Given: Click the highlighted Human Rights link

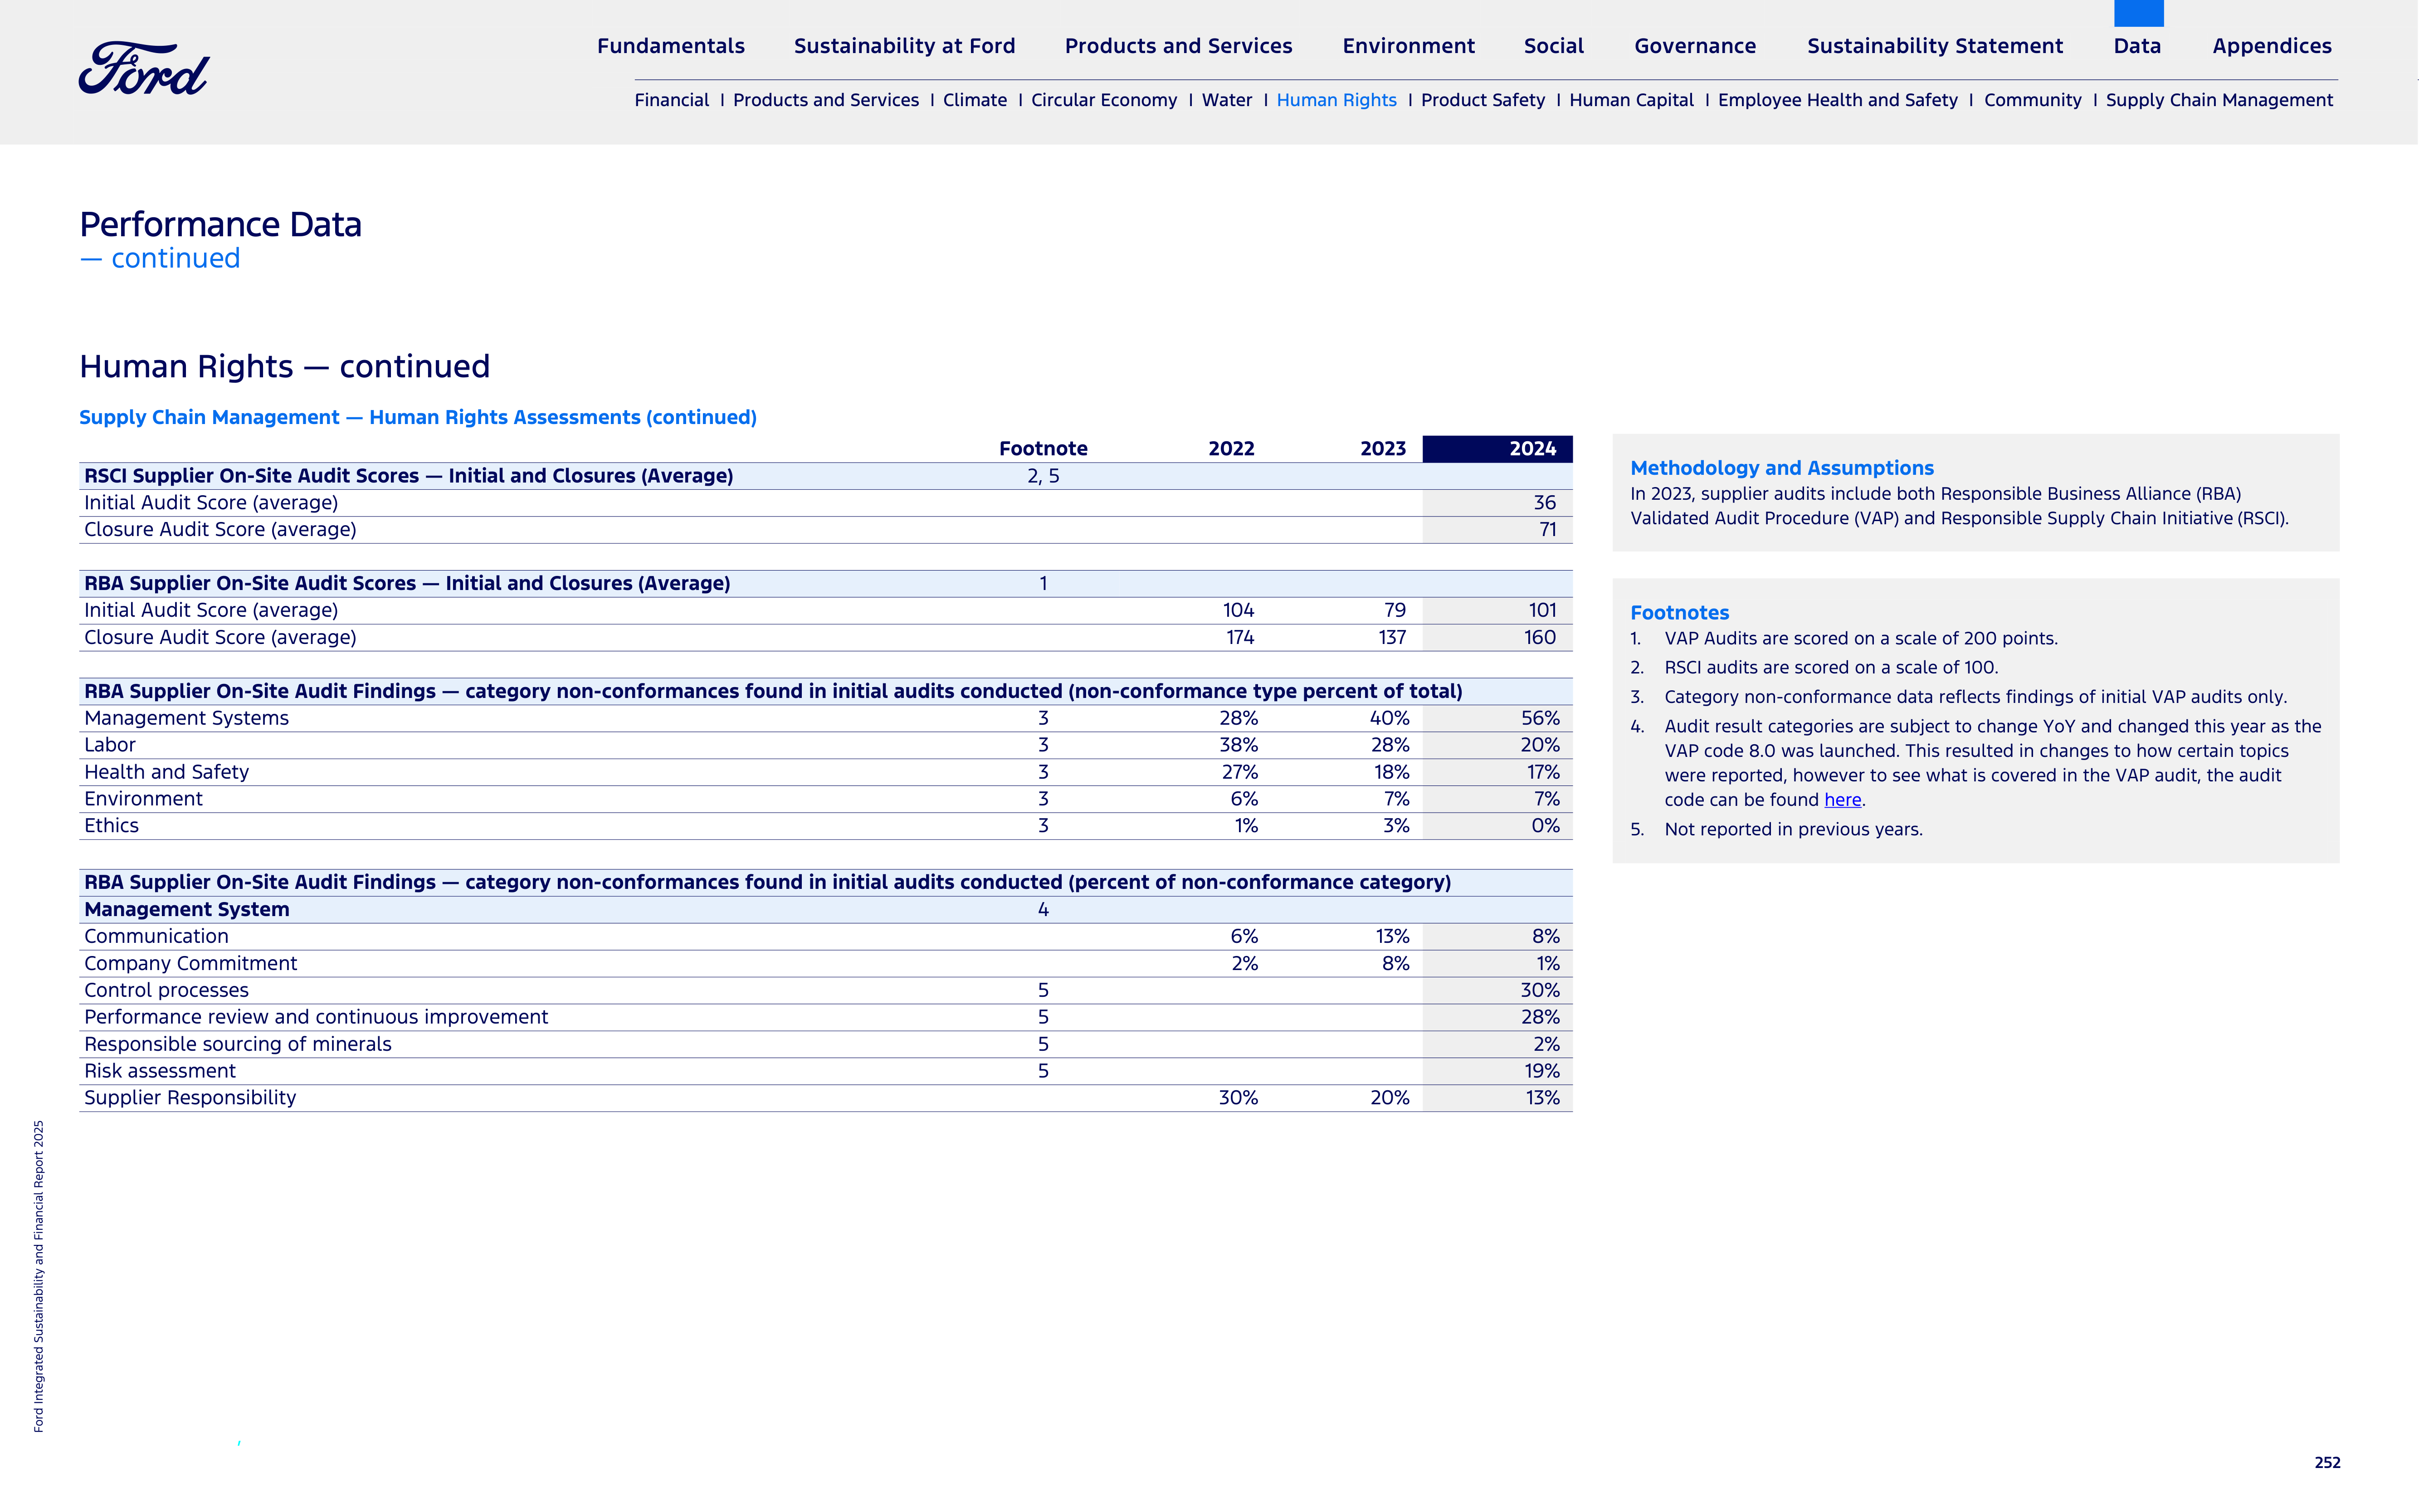Looking at the screenshot, I should [1336, 100].
